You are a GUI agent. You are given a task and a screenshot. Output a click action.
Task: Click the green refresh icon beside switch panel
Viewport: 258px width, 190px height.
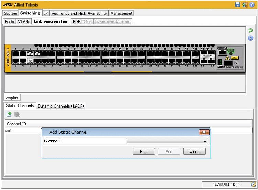[x=250, y=31]
